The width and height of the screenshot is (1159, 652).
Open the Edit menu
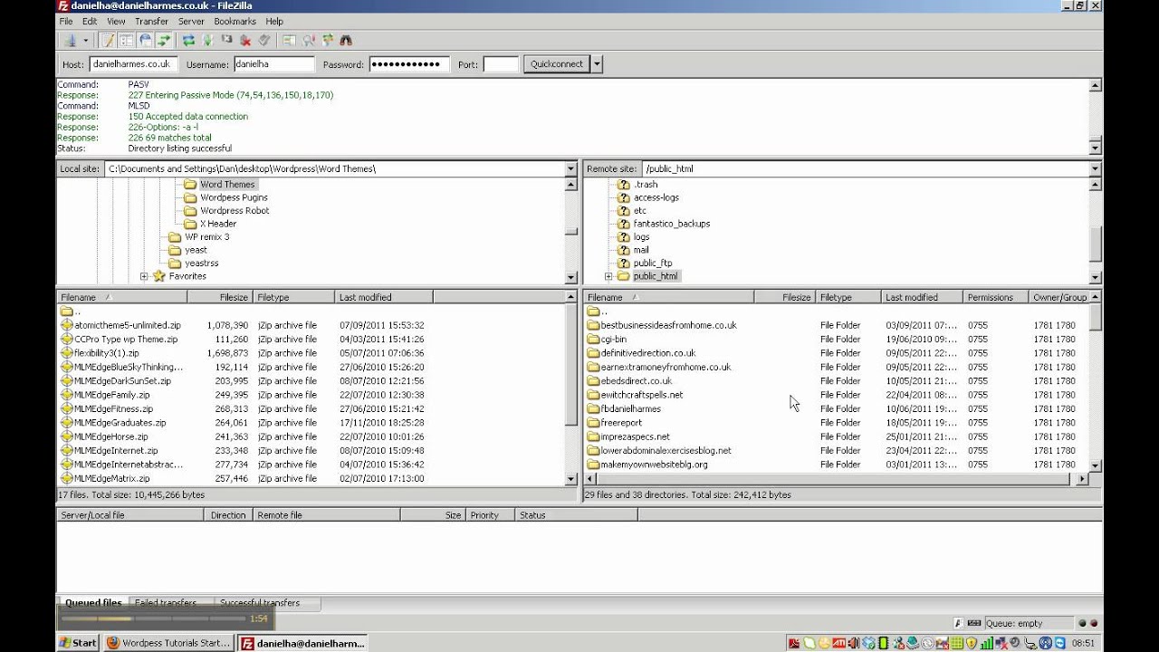click(90, 21)
